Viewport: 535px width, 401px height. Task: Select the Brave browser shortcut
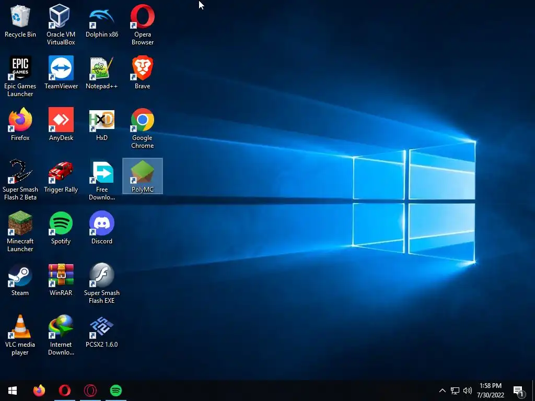[142, 73]
